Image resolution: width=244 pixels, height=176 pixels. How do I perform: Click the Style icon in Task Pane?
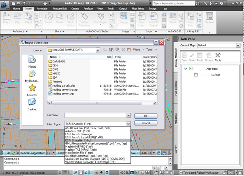(192, 57)
